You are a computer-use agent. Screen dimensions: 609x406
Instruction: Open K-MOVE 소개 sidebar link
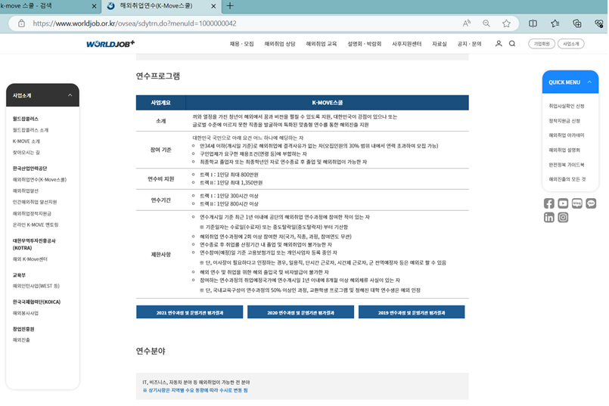(x=26, y=141)
